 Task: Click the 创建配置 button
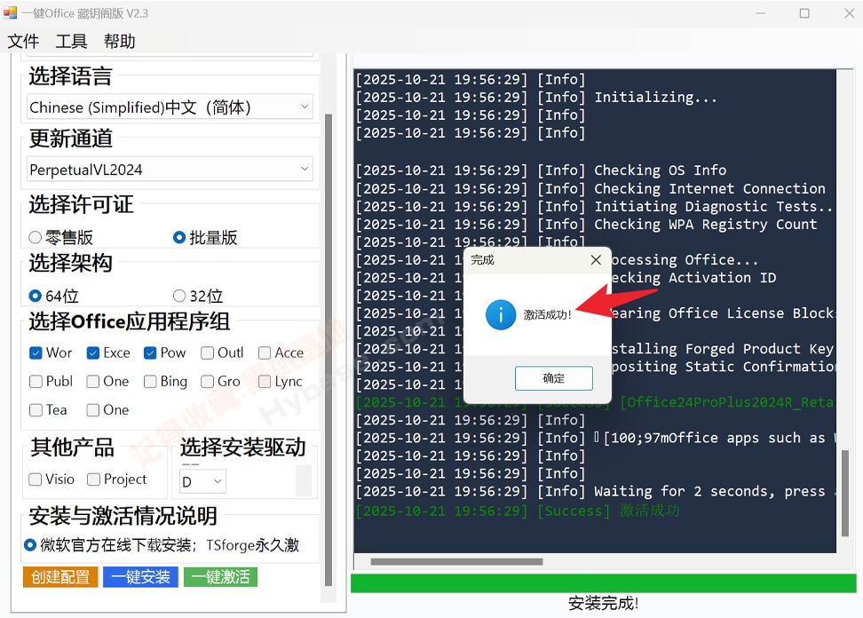[59, 576]
